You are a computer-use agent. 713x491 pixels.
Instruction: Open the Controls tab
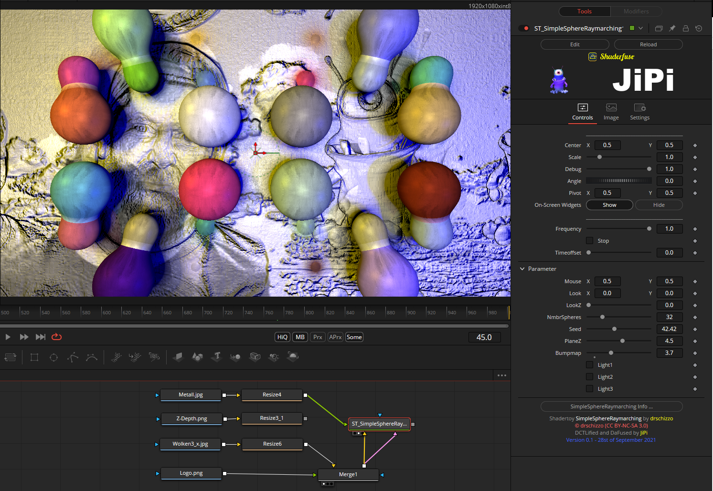click(582, 112)
